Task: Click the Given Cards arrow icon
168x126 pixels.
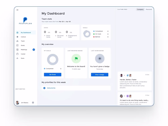Action: click(45, 36)
